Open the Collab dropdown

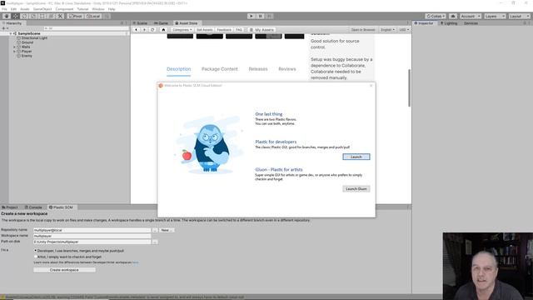[x=436, y=16]
